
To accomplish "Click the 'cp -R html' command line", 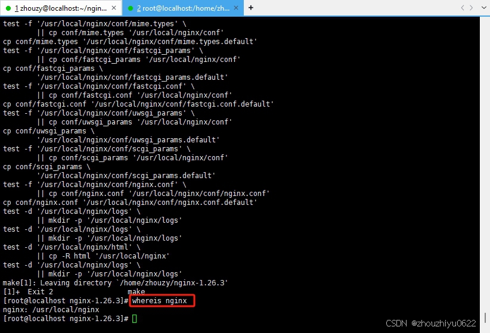I will pos(103,256).
